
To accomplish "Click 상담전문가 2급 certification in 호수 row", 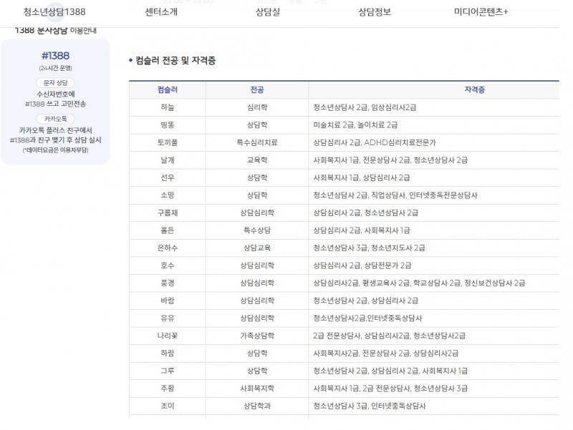I will tap(387, 265).
